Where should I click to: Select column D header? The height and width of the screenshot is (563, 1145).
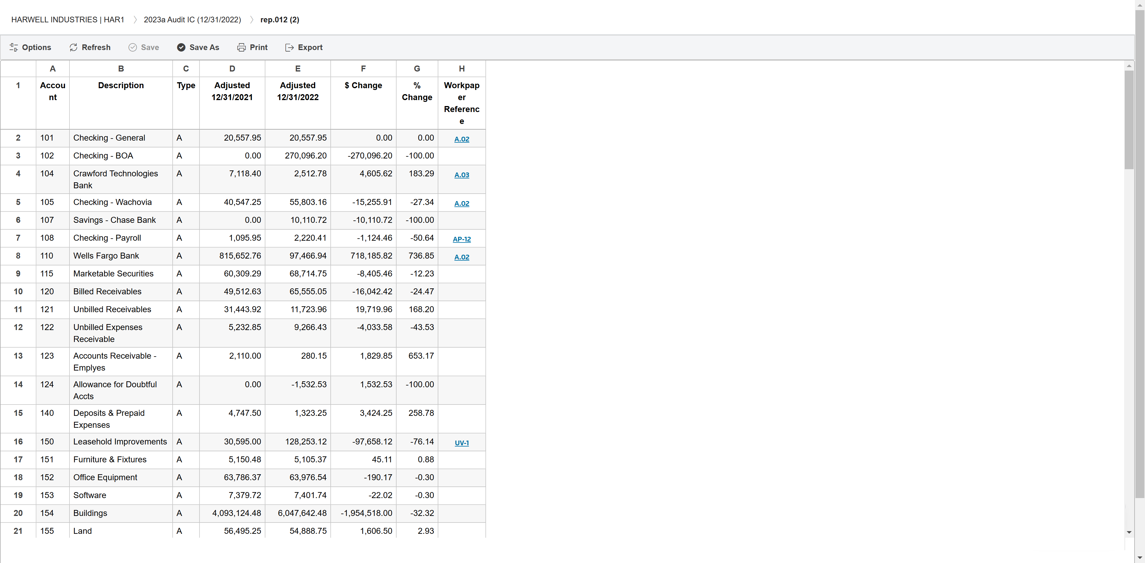232,69
